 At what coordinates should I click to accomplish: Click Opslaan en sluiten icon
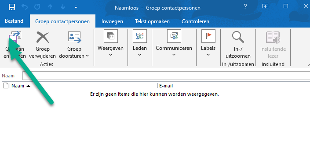pyautogui.click(x=15, y=37)
